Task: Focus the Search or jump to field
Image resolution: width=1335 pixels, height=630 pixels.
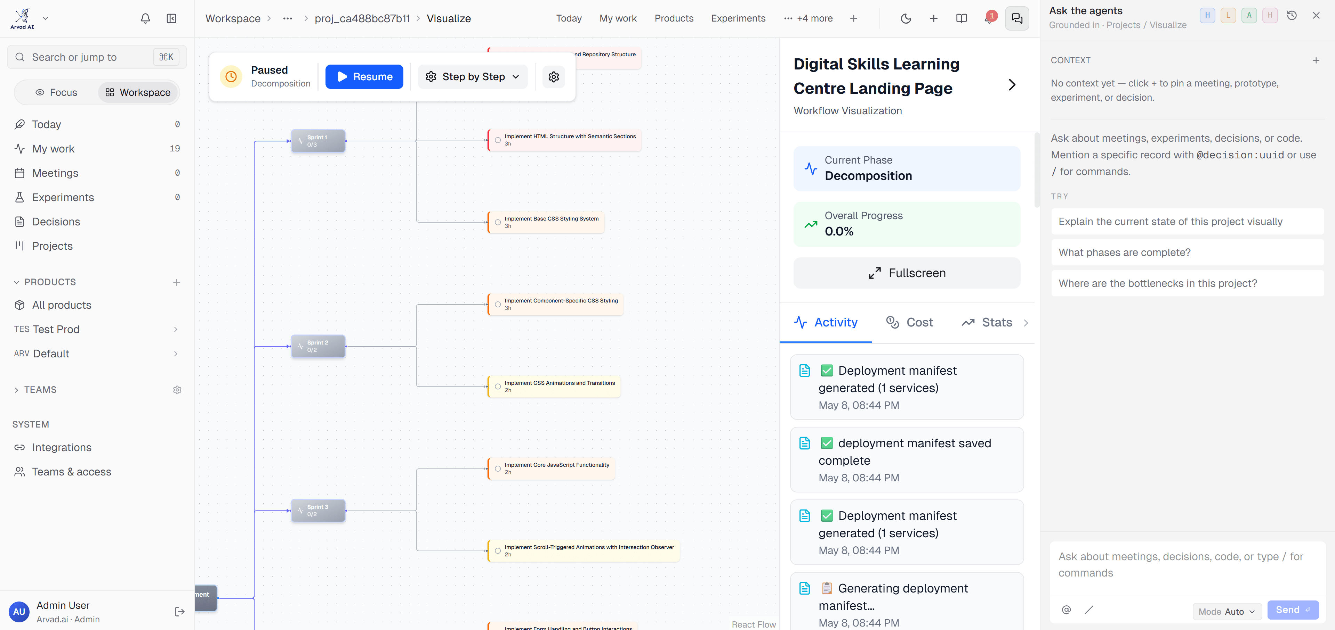Action: [x=97, y=57]
